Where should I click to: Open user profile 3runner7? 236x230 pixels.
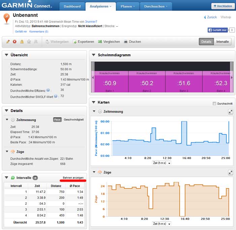(x=91, y=22)
